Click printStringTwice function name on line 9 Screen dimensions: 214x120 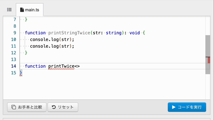click(x=69, y=33)
